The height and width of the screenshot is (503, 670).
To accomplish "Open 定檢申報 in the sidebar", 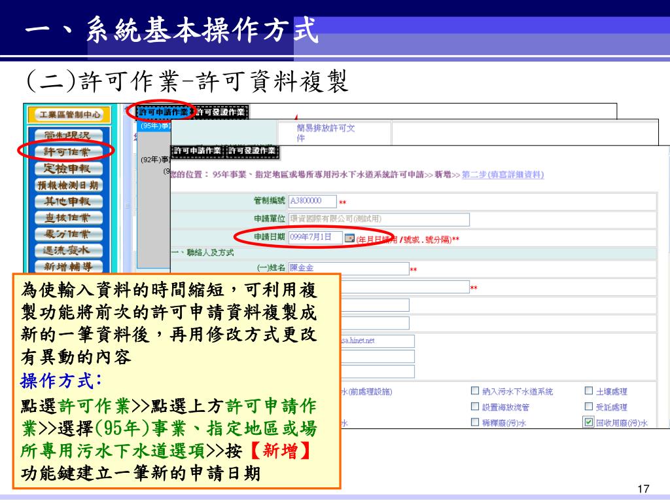I will [68, 168].
